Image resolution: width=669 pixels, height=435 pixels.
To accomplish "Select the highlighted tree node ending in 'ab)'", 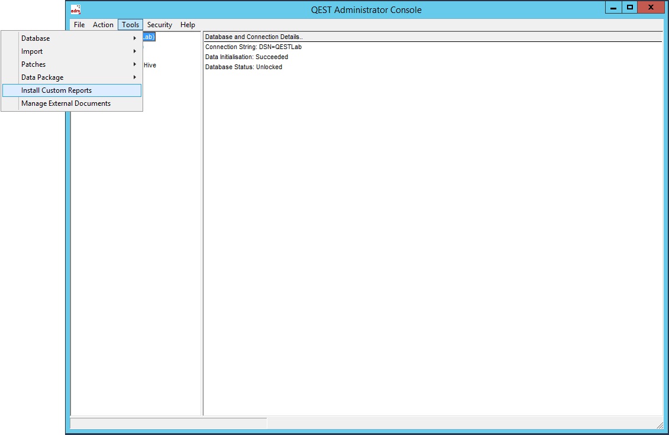I will 149,37.
